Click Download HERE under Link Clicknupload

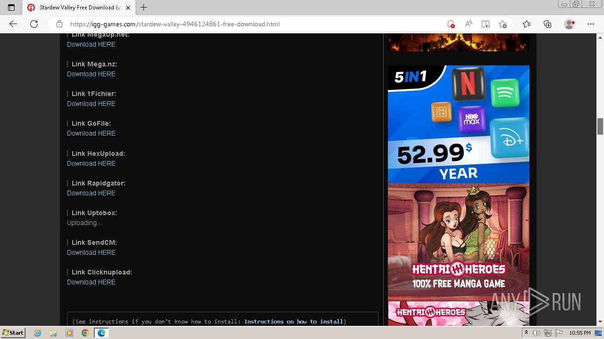[x=91, y=282]
